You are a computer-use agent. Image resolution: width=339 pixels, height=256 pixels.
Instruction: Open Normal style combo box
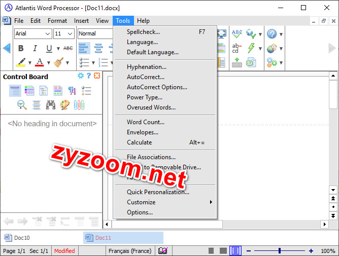(95, 33)
